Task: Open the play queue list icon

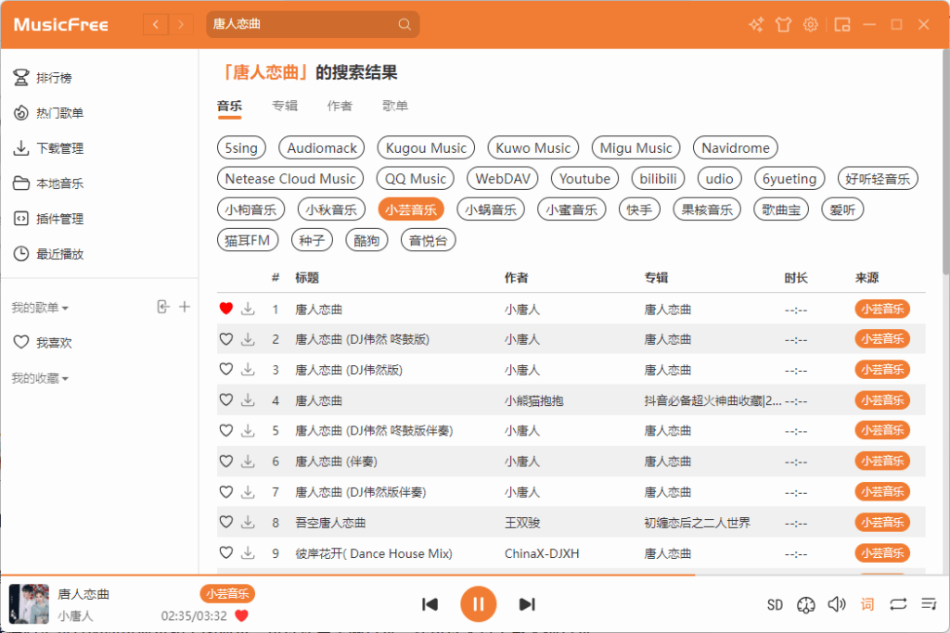Action: click(929, 604)
